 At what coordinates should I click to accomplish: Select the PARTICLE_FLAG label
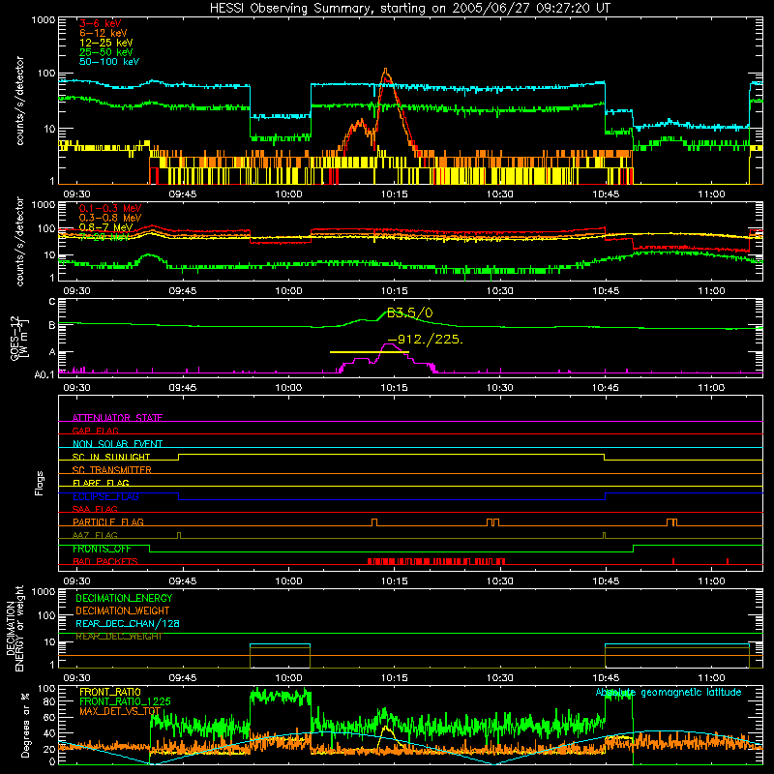pyautogui.click(x=108, y=521)
